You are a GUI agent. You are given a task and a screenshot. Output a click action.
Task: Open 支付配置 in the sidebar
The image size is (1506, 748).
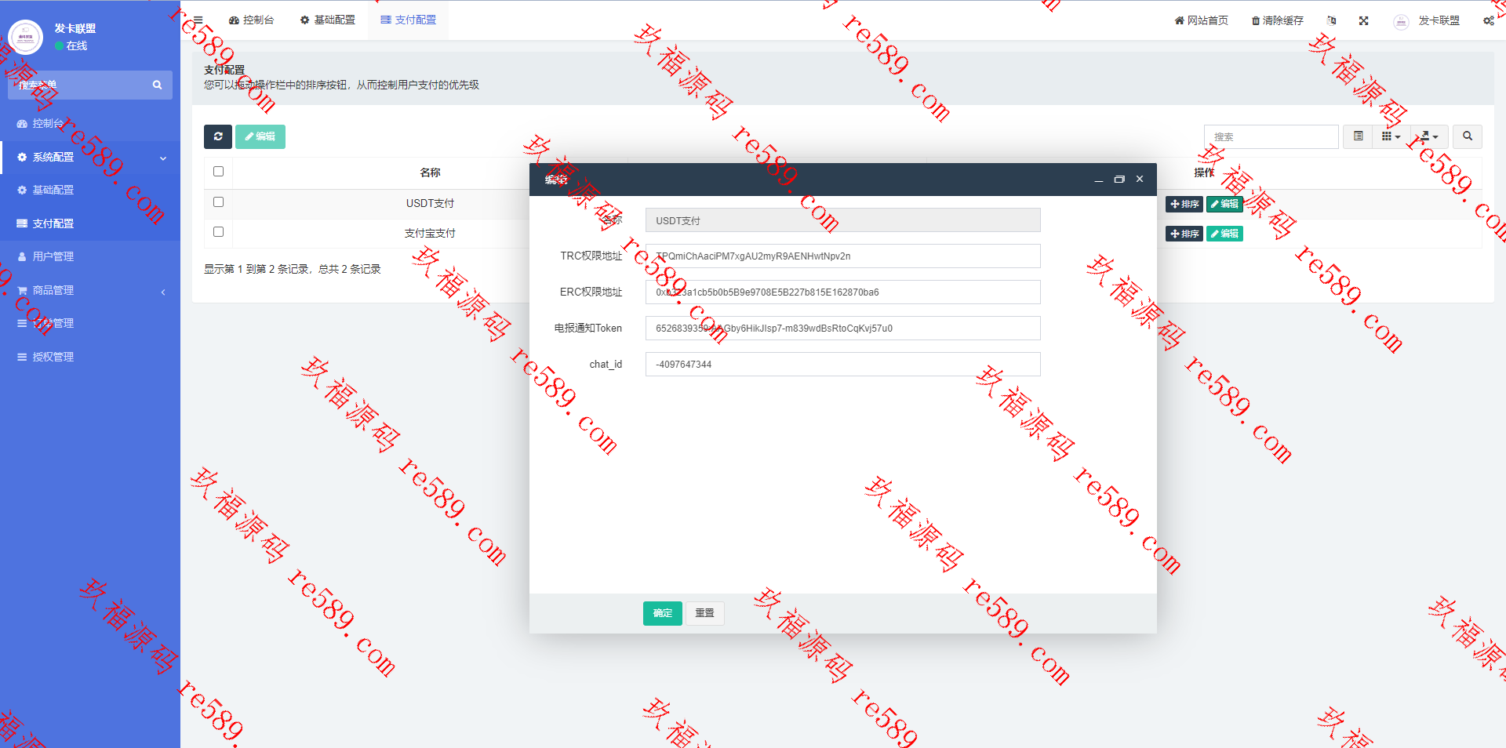(90, 223)
